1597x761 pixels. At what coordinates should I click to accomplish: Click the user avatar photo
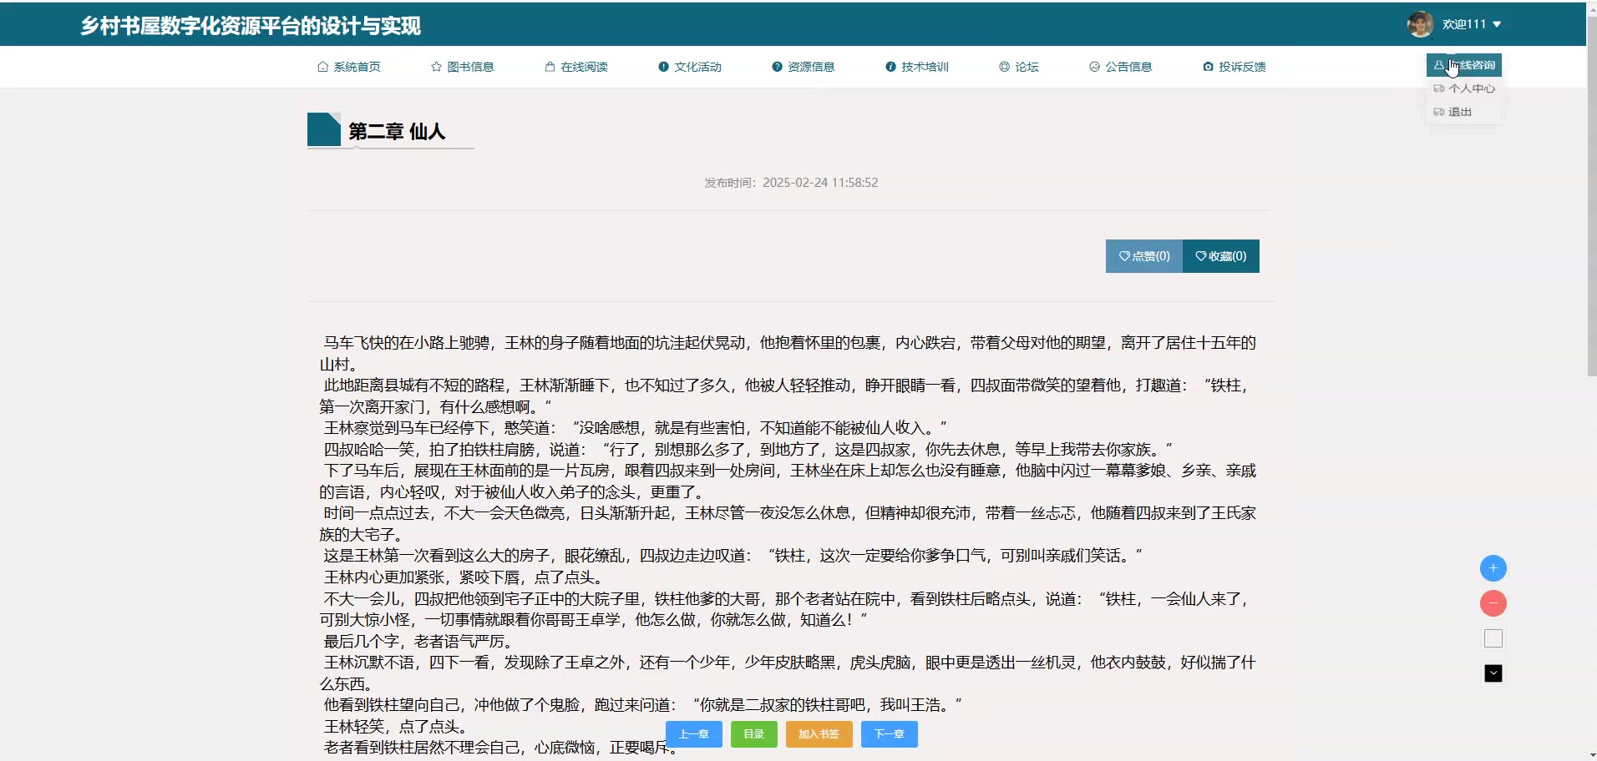click(1420, 24)
